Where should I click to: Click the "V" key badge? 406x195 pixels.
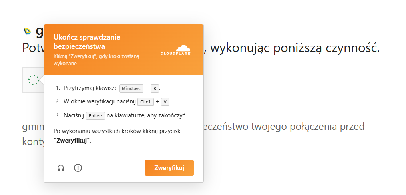[165, 102]
